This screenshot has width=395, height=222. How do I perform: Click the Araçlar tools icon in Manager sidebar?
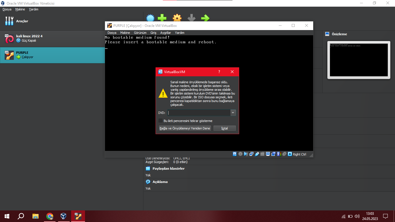tap(9, 21)
